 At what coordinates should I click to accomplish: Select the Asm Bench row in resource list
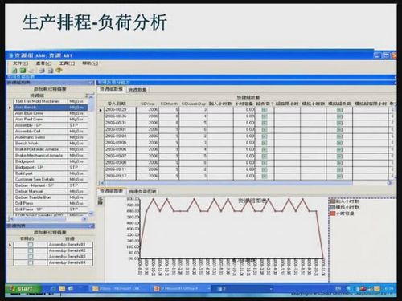click(x=51, y=108)
